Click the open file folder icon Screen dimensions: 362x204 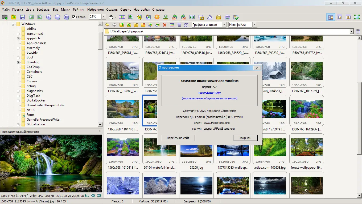pyautogui.click(x=14, y=17)
